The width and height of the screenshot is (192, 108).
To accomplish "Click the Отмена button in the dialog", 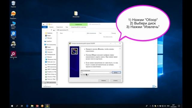I will coord(115,80).
